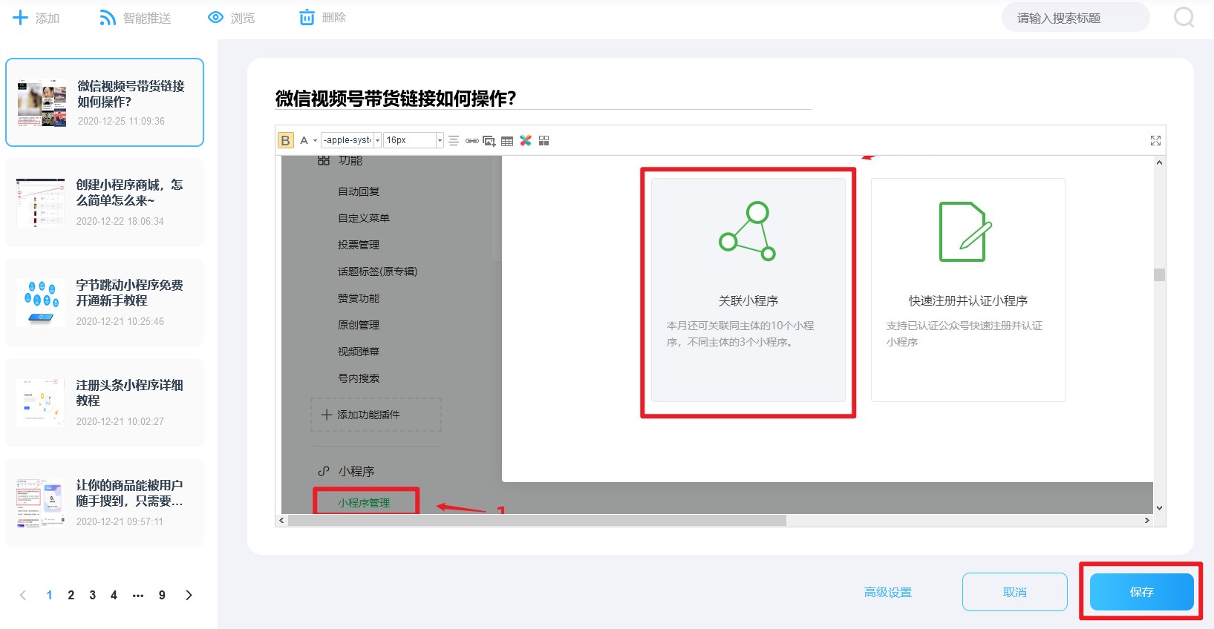Click editor horizontal scrollbar left arrow
The image size is (1214, 629).
click(281, 521)
